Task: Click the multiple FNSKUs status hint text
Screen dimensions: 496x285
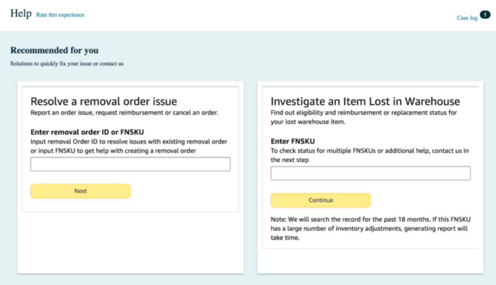Action: click(370, 155)
